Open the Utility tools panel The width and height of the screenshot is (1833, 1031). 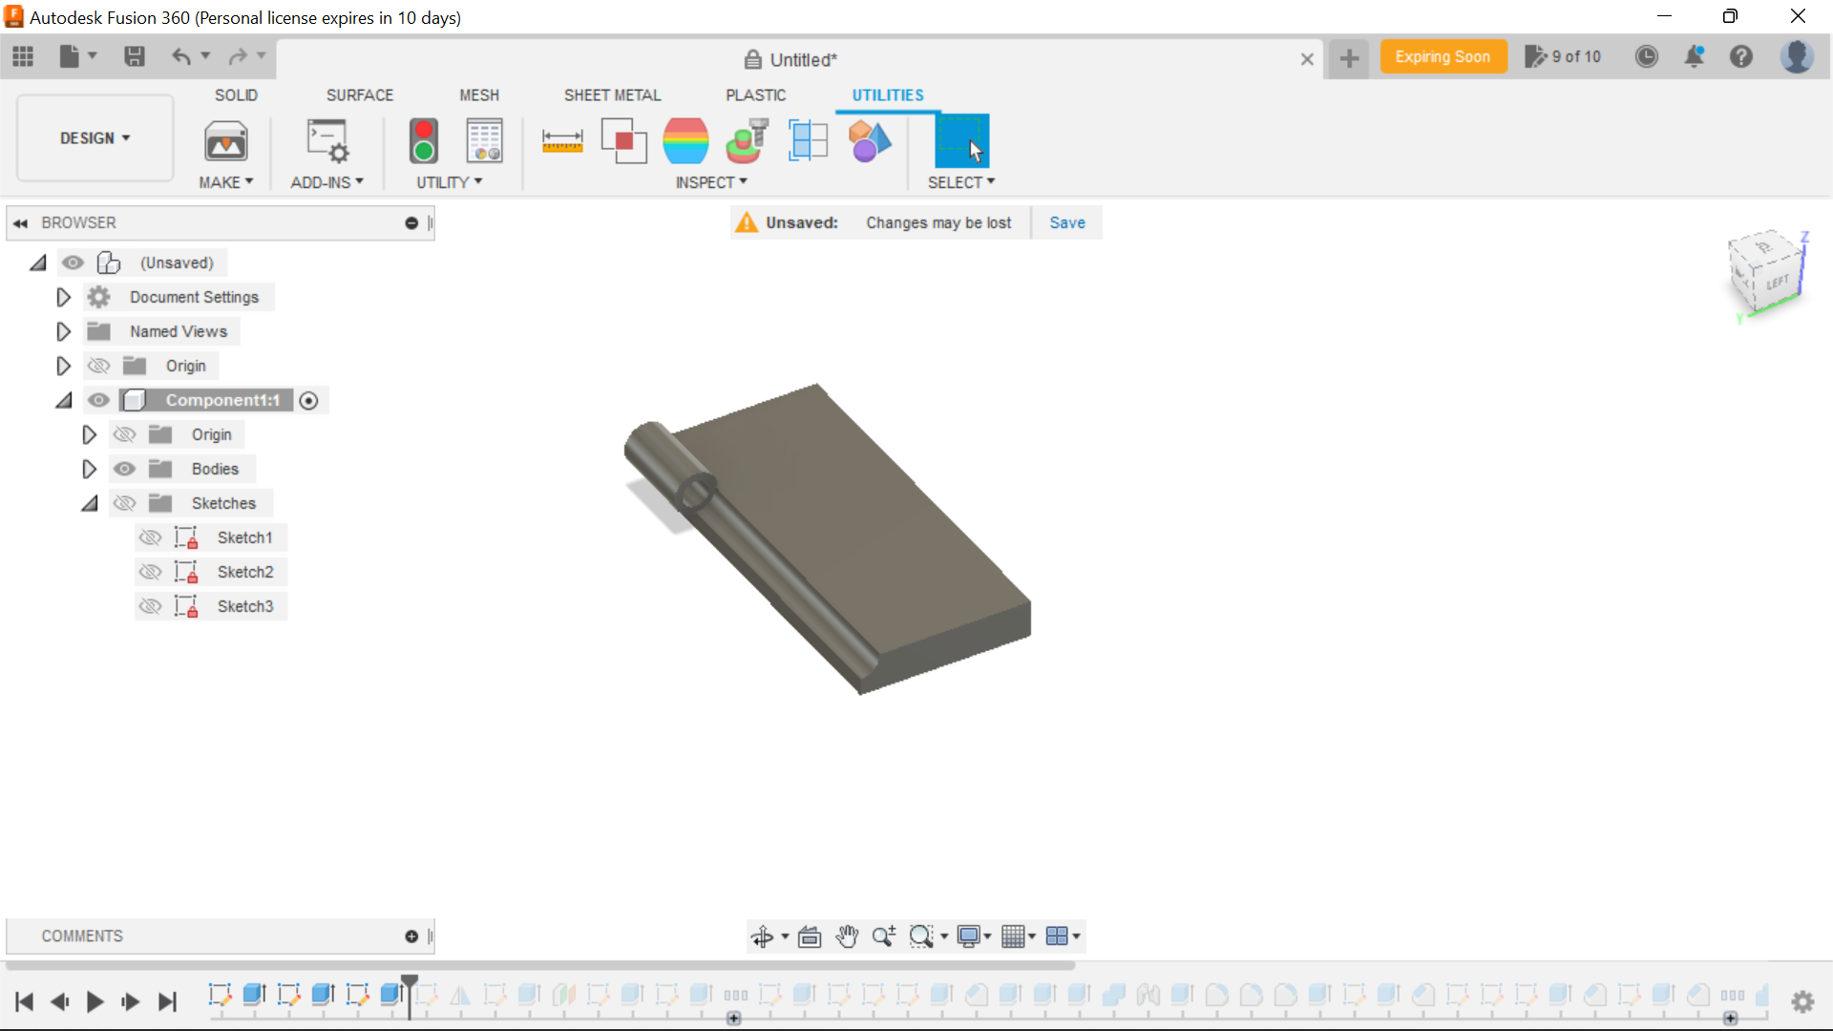(x=450, y=181)
